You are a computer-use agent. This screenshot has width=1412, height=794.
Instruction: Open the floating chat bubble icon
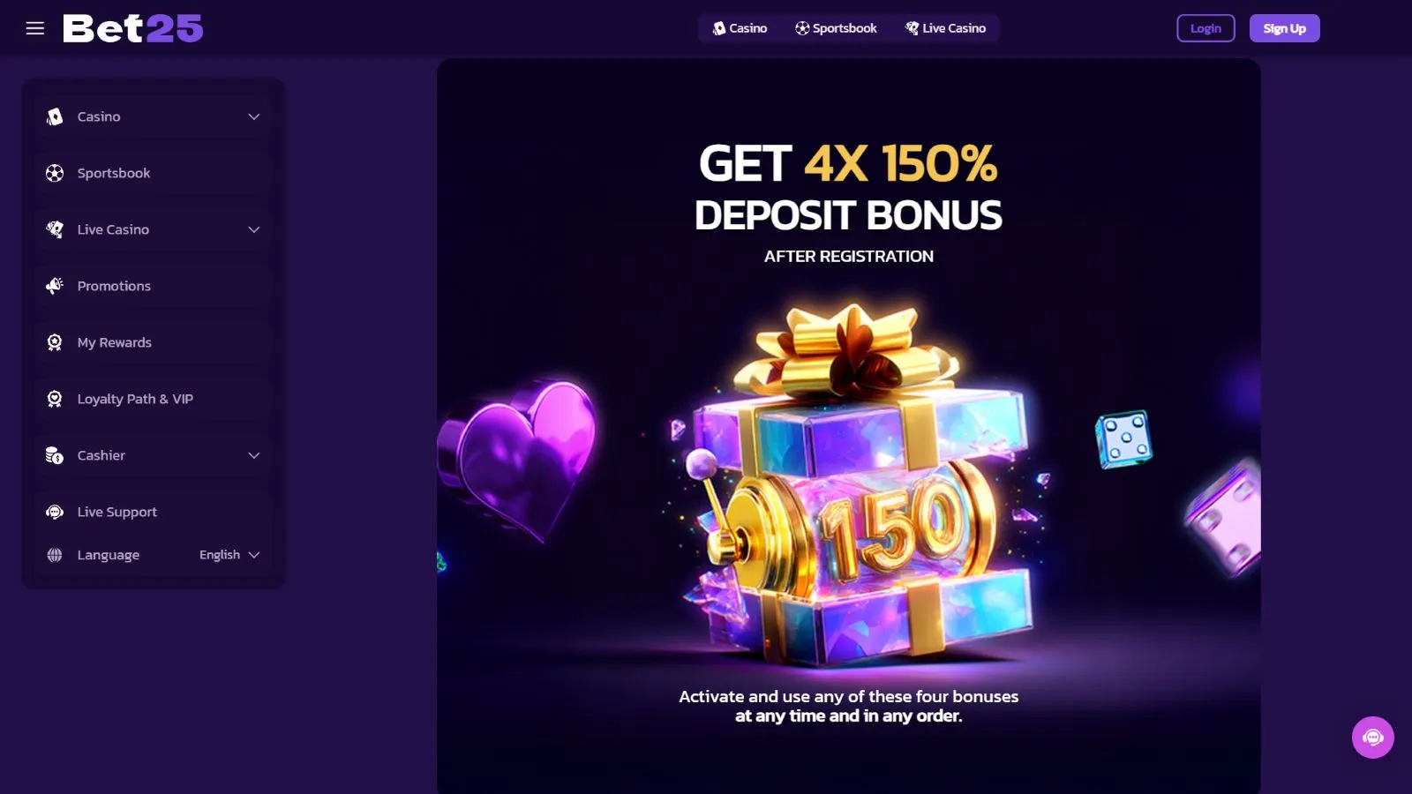(1373, 738)
